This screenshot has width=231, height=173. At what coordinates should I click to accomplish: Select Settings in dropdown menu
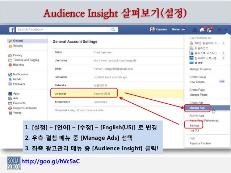[x=194, y=126]
